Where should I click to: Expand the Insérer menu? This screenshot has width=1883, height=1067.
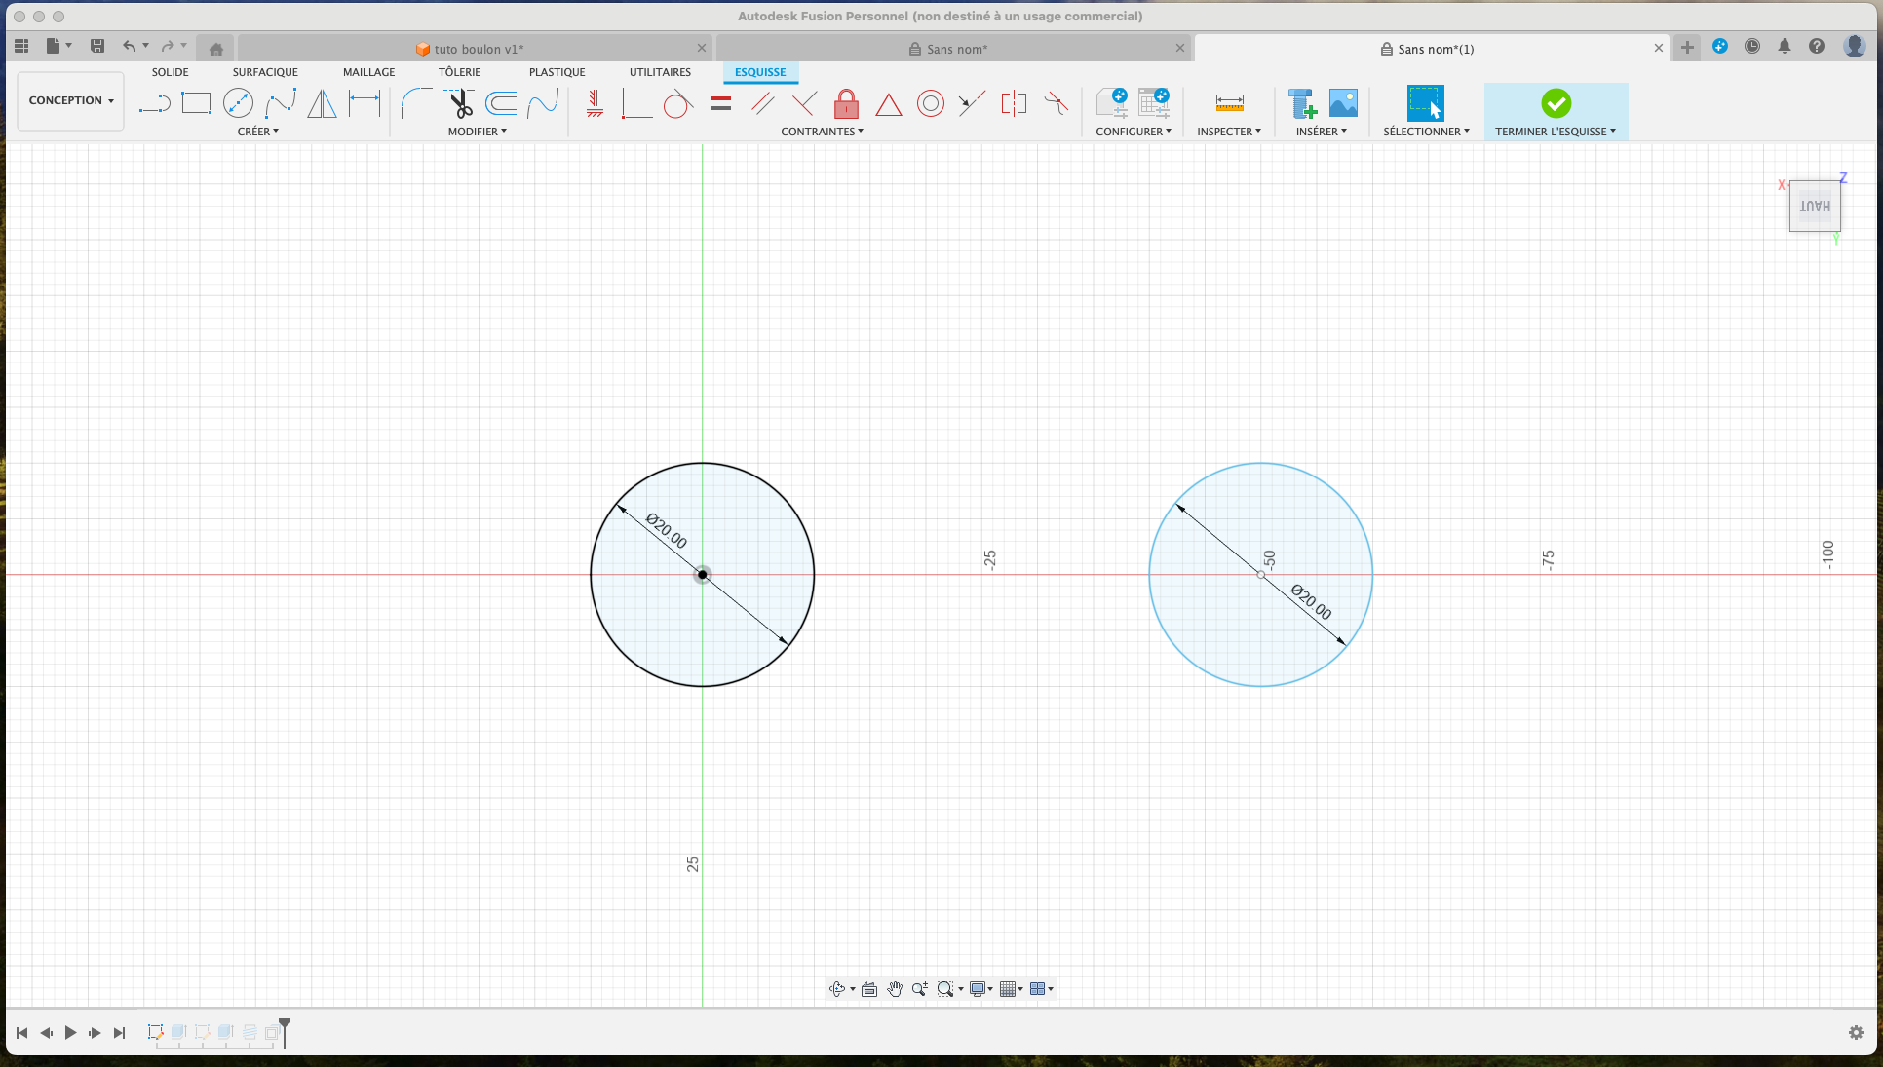[1322, 132]
